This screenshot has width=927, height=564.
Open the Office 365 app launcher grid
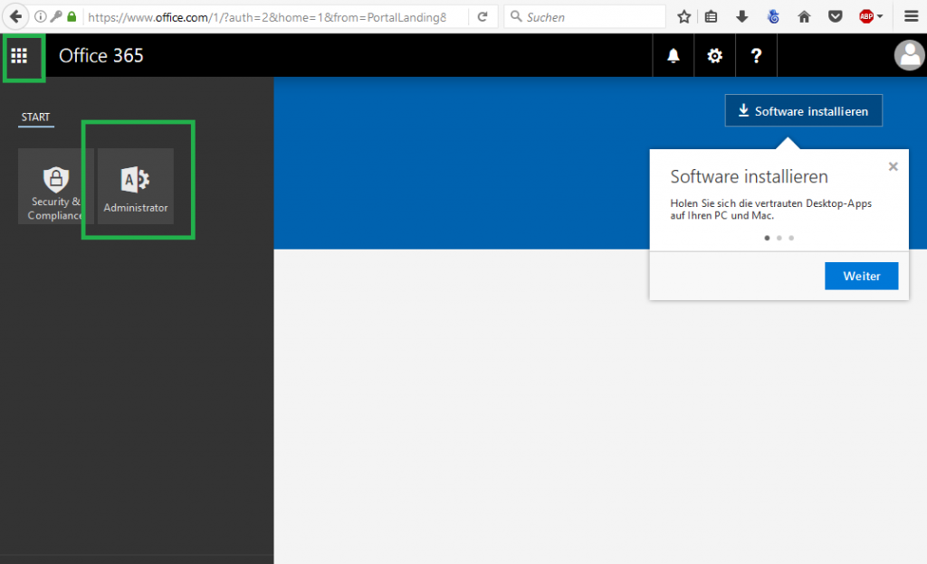tap(19, 56)
